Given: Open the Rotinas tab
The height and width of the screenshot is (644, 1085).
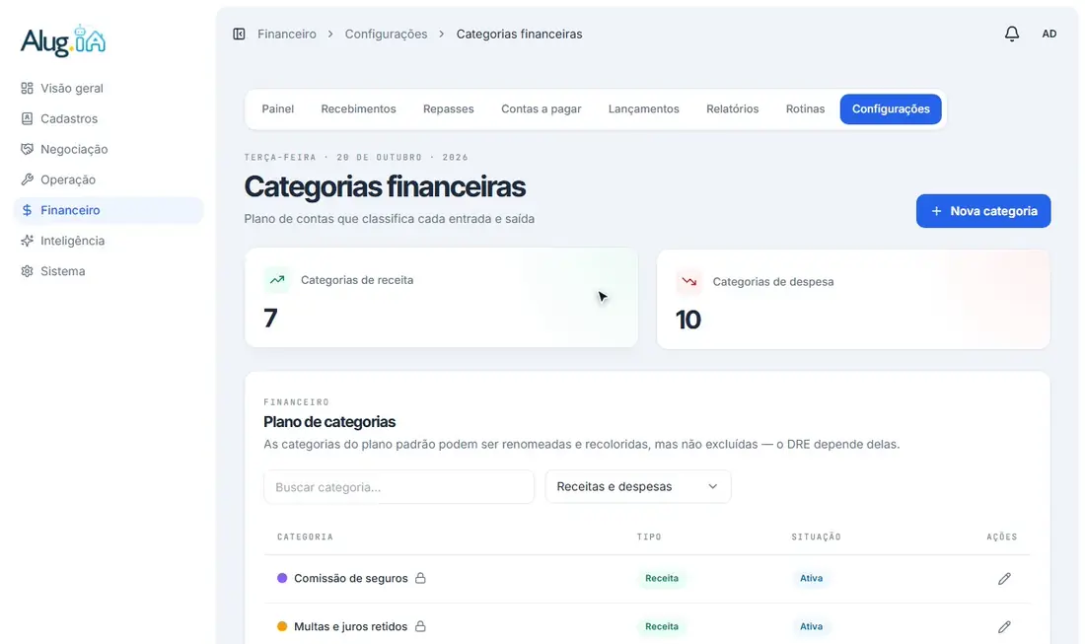Looking at the screenshot, I should click(805, 108).
